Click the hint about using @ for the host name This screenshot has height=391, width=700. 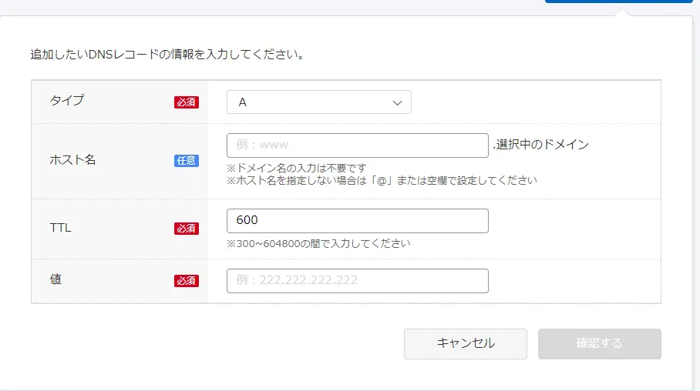click(382, 180)
